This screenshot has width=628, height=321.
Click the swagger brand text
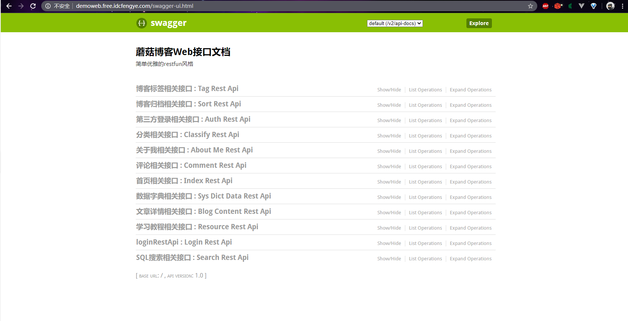click(x=168, y=23)
